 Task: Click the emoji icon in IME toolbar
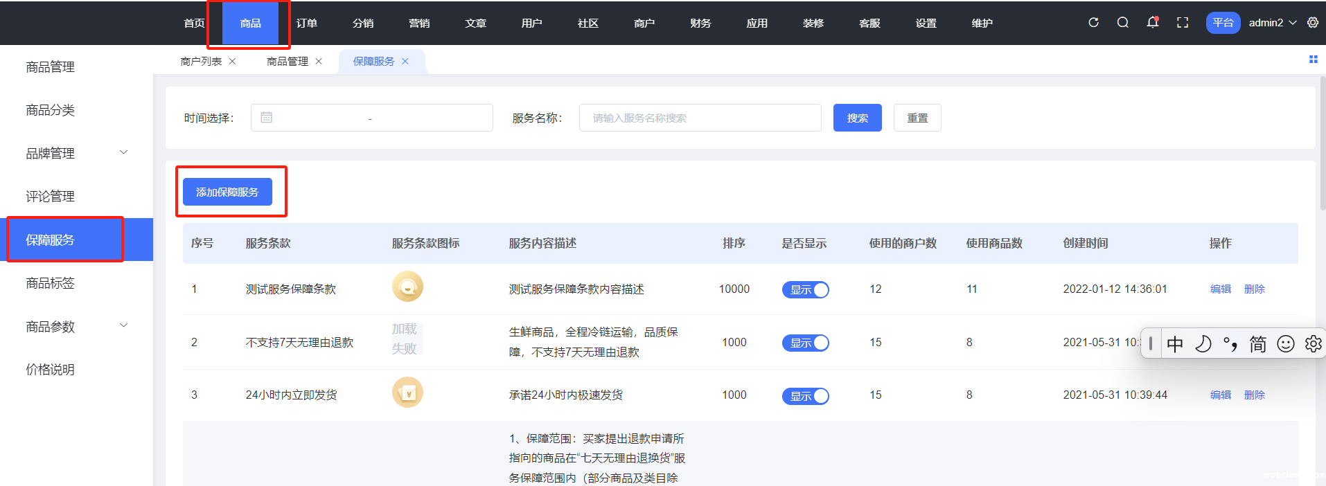(1285, 344)
